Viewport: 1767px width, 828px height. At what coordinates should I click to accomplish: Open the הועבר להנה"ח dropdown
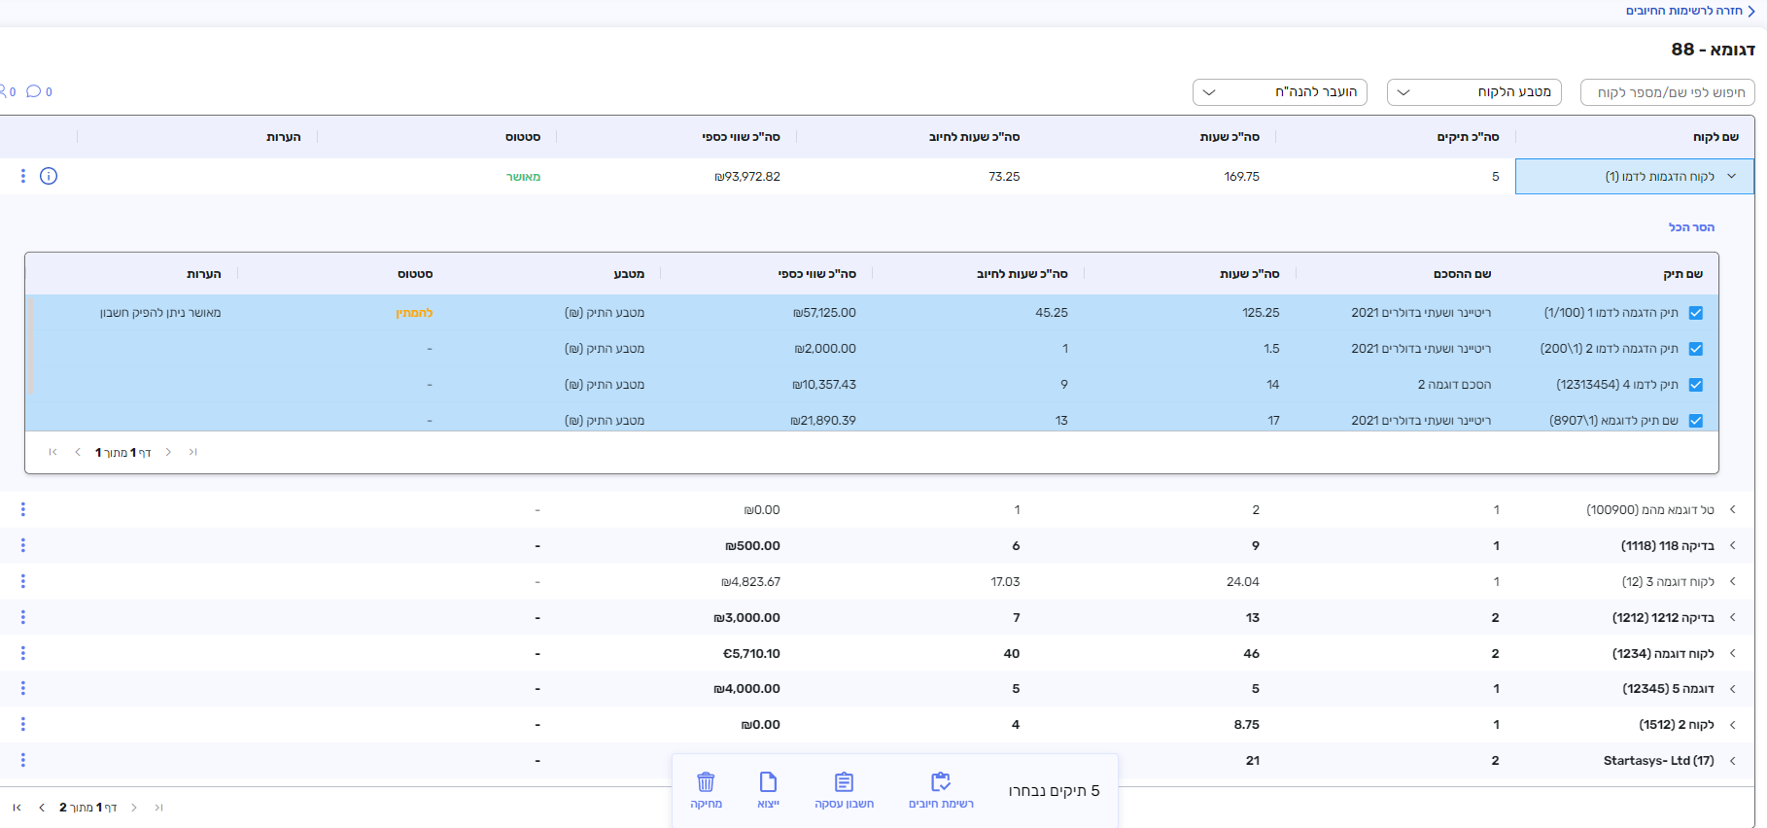[1279, 92]
